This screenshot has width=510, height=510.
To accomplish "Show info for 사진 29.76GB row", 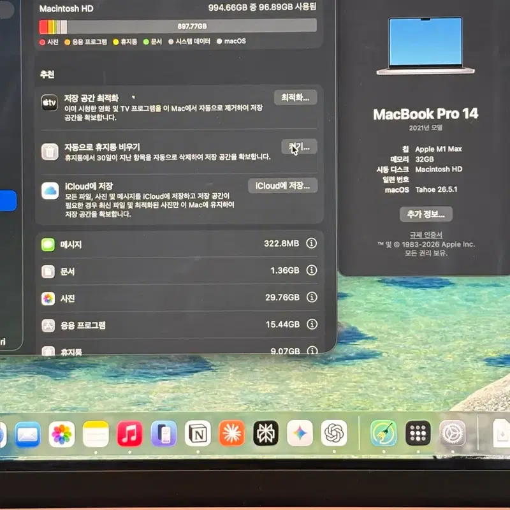I will (x=312, y=297).
